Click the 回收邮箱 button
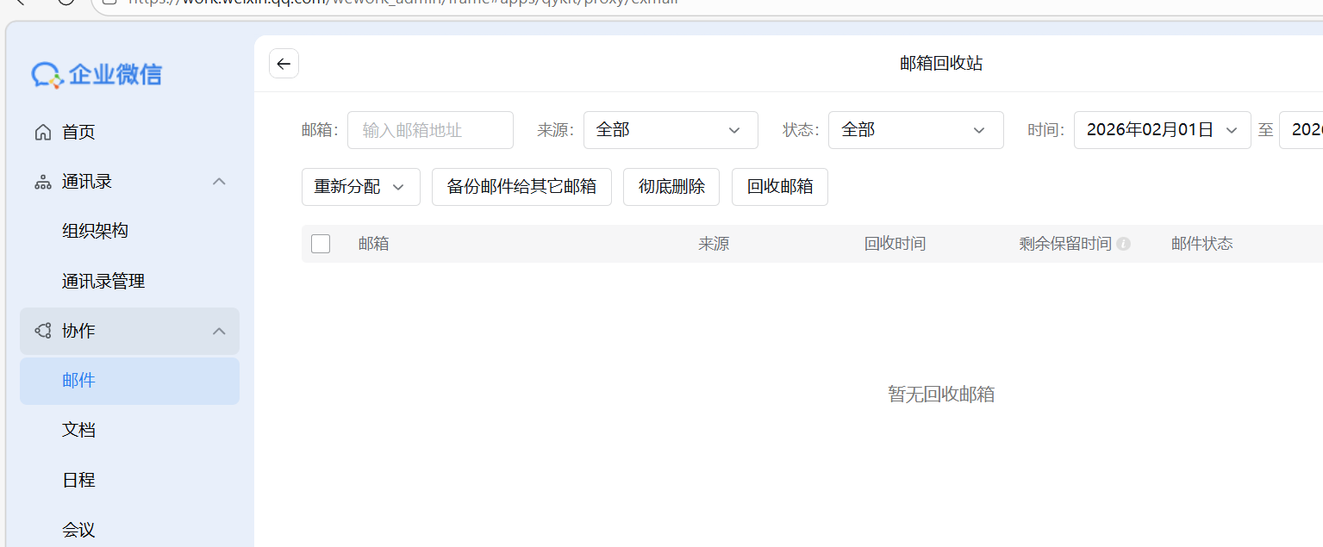Screen dimensions: 1323x547 779,186
